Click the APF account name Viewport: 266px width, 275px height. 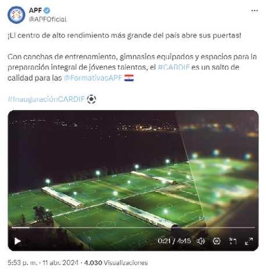point(35,10)
